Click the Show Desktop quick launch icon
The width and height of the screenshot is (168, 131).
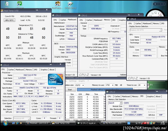13,123
